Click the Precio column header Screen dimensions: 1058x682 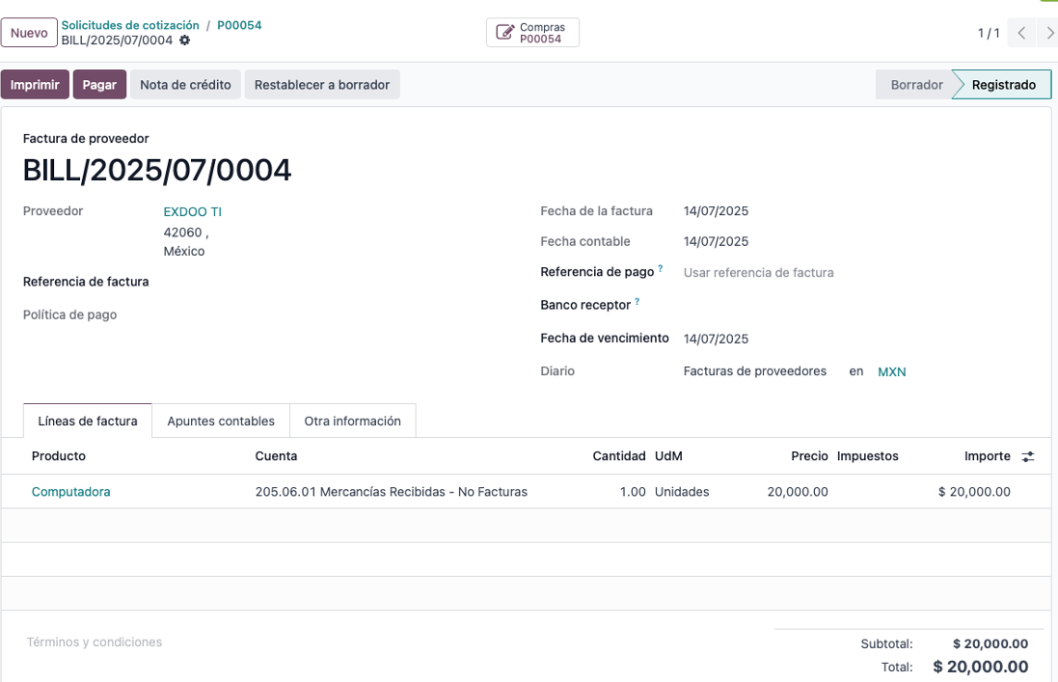[x=809, y=456]
